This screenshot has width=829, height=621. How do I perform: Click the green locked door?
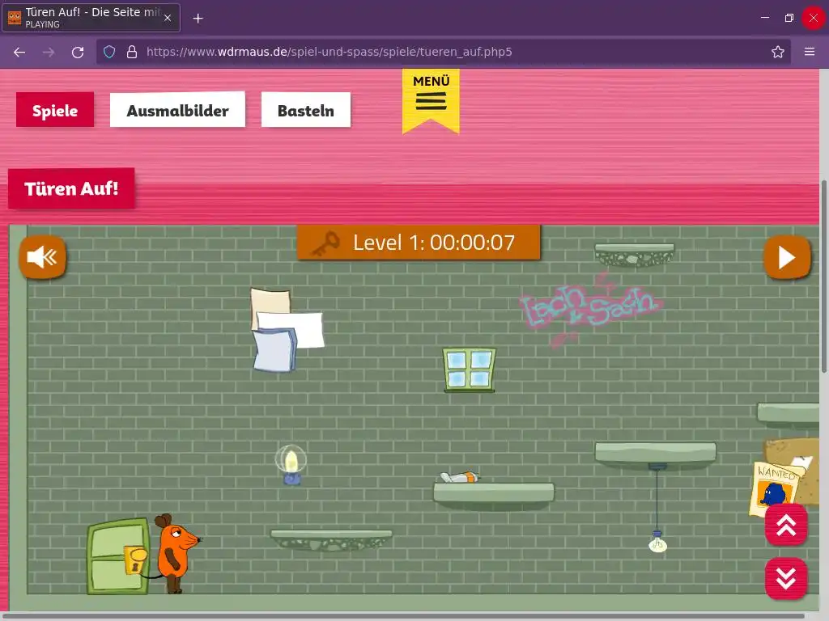(x=118, y=556)
